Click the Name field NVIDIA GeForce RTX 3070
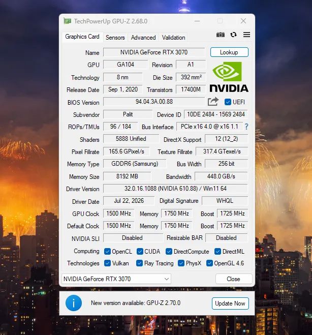The image size is (312, 335). pyautogui.click(x=154, y=52)
